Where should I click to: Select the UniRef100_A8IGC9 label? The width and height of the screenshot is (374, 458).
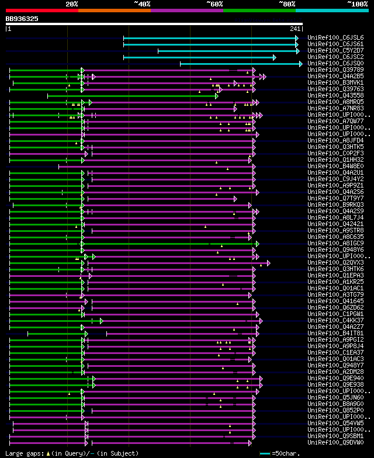pos(335,243)
